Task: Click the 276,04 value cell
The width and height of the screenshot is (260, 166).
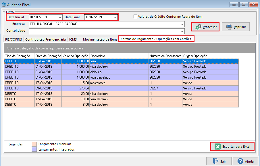Action: [x=76, y=88]
